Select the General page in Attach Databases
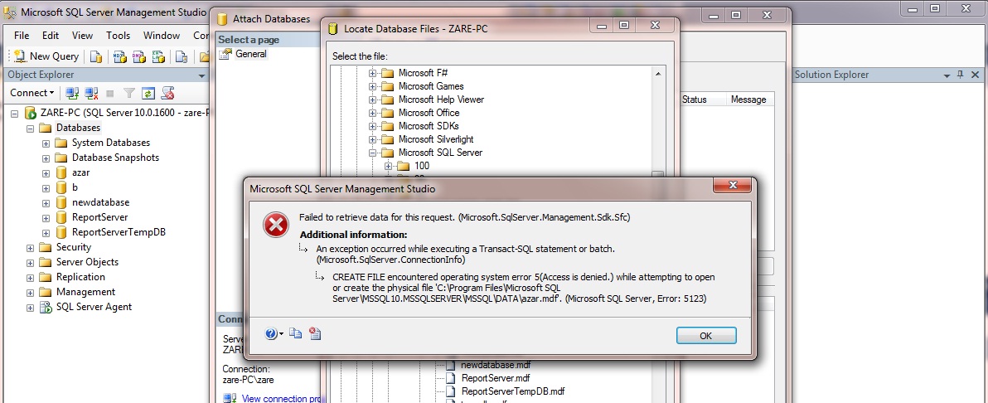988x403 pixels. tap(250, 54)
